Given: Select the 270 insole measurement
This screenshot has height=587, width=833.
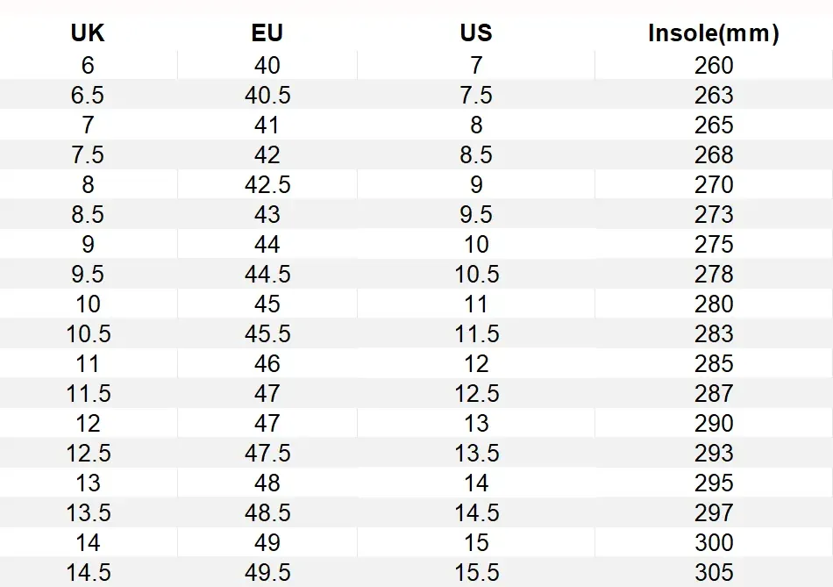Looking at the screenshot, I should [x=713, y=184].
